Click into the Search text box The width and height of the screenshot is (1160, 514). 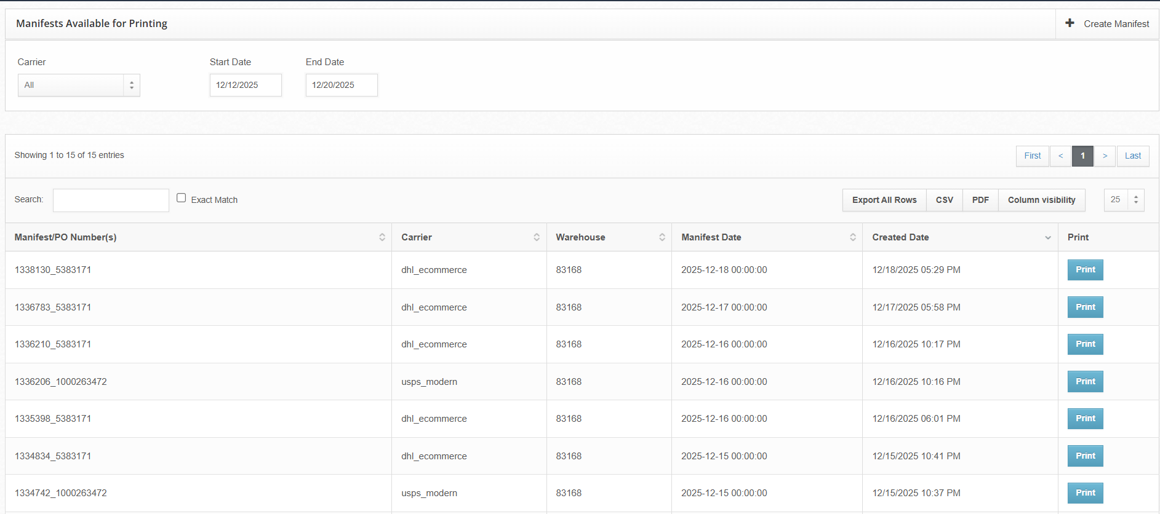click(x=111, y=200)
